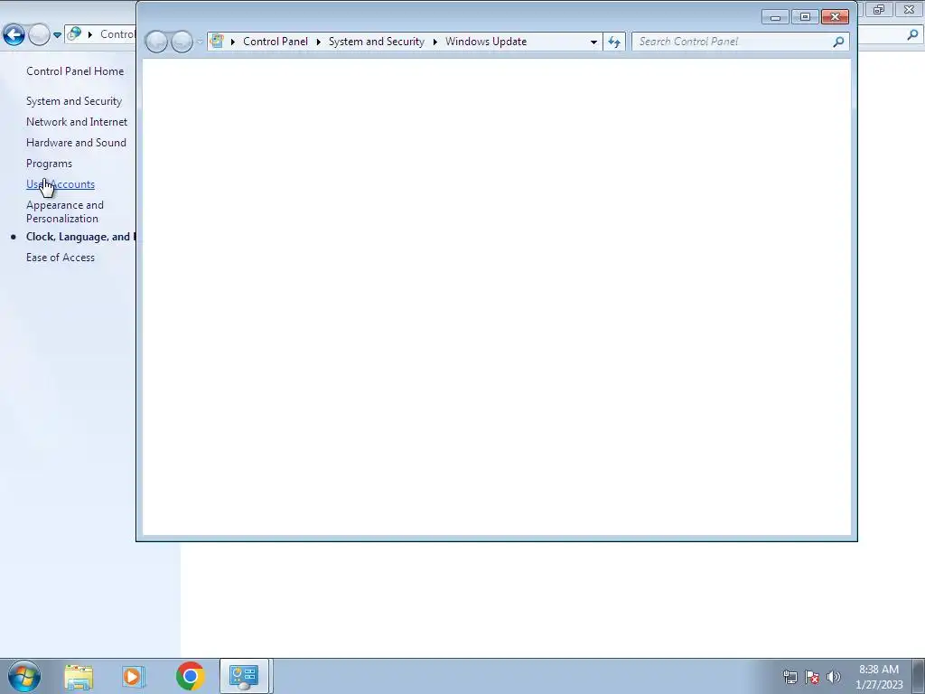925x694 pixels.
Task: Maximize the Windows Update window
Action: tap(805, 17)
